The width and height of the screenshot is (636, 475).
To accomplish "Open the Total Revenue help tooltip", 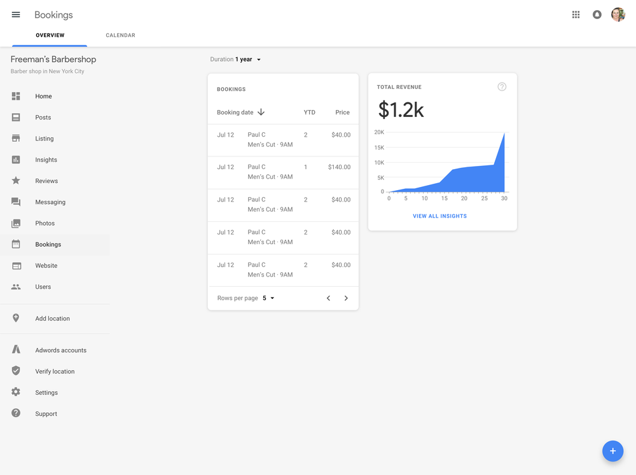I will click(x=502, y=86).
